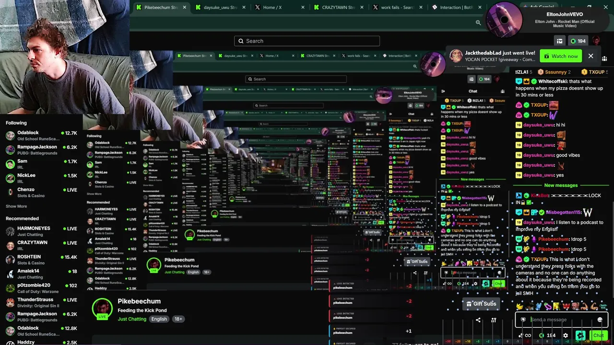Open Whitecoffski's username in chat
The width and height of the screenshot is (614, 345).
point(553,81)
